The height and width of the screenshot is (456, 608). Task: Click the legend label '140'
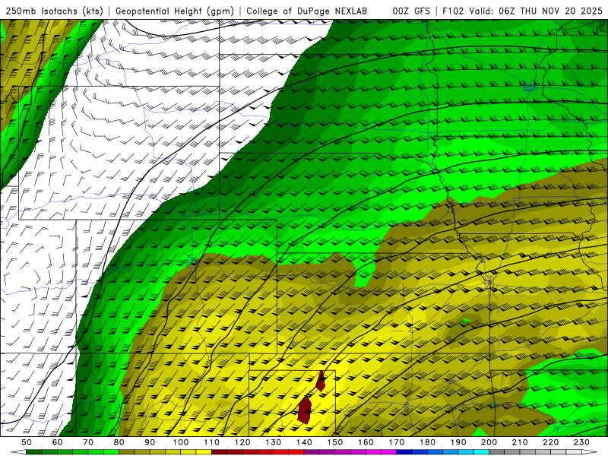point(304,442)
